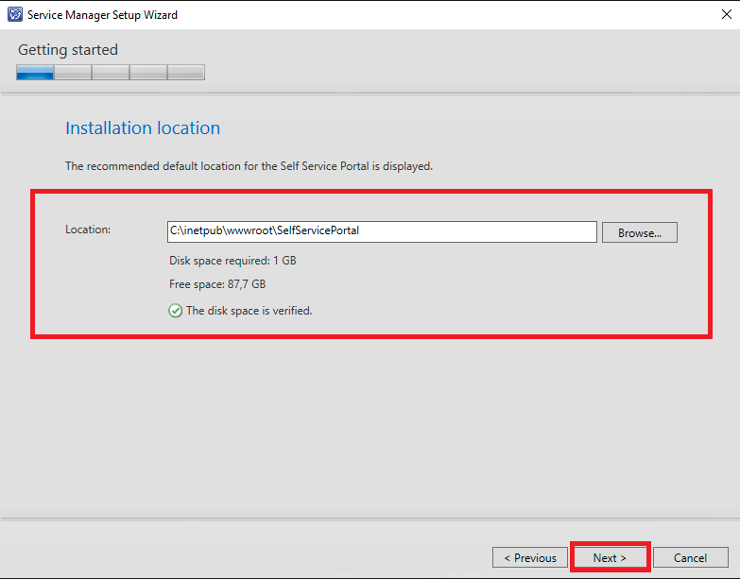The image size is (740, 579).
Task: Click the Location: label
Action: click(88, 230)
